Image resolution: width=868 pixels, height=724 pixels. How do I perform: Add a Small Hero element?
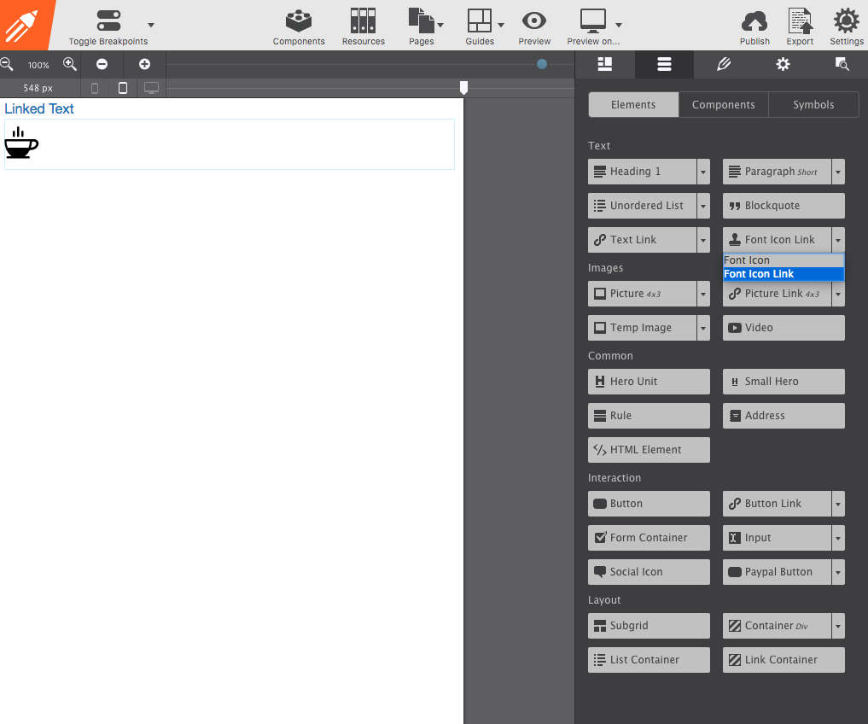coord(784,382)
